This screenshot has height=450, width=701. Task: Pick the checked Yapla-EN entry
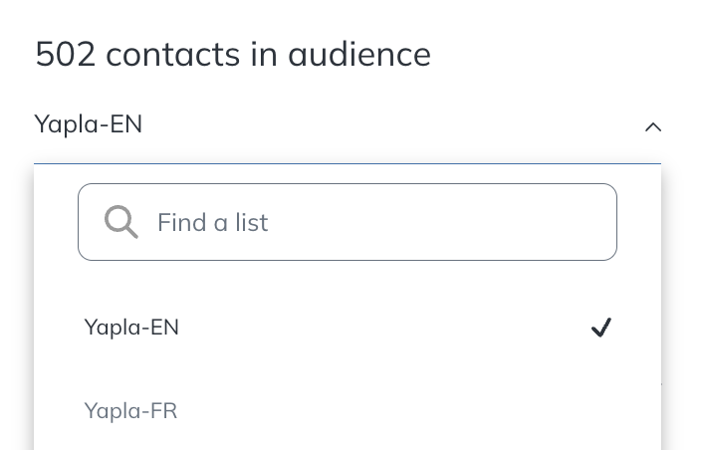pos(348,328)
